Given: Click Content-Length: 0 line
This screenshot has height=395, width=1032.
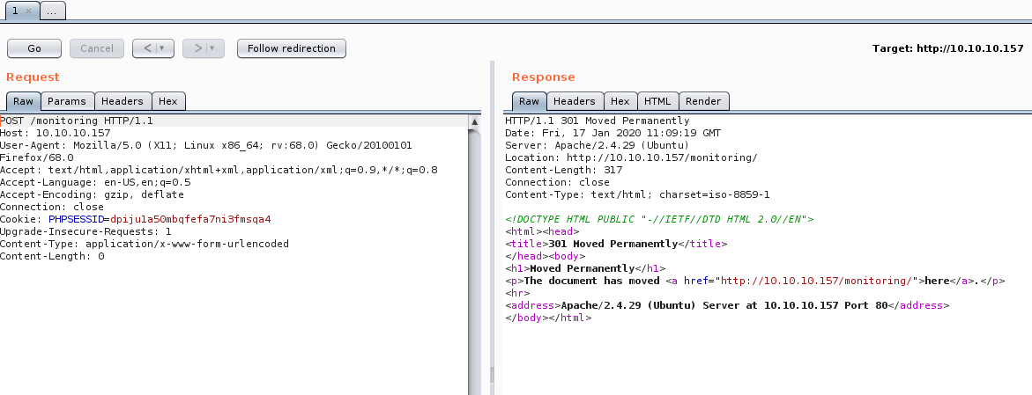Looking at the screenshot, I should coord(52,256).
